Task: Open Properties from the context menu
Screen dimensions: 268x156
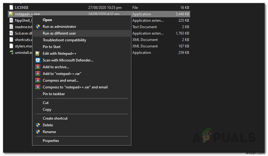Action: 51,141
